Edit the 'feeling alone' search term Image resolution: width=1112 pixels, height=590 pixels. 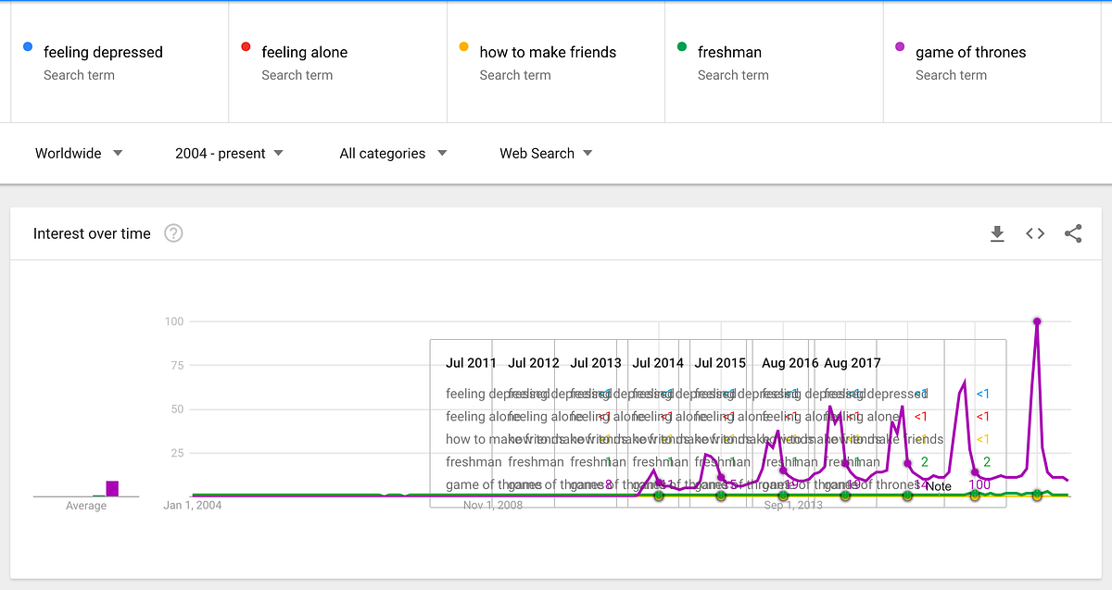(x=304, y=53)
